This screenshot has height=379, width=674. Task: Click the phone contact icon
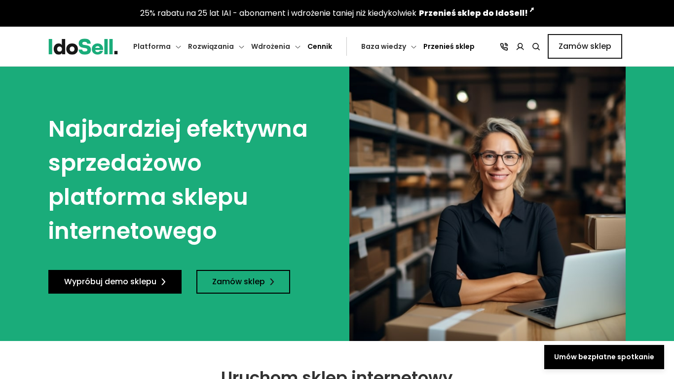point(504,46)
